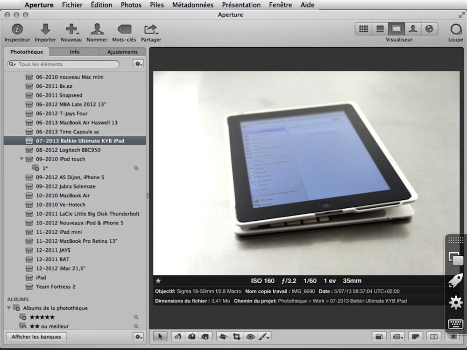Select the Crop tool
Screen dimensions: 467x350
(x=236, y=336)
